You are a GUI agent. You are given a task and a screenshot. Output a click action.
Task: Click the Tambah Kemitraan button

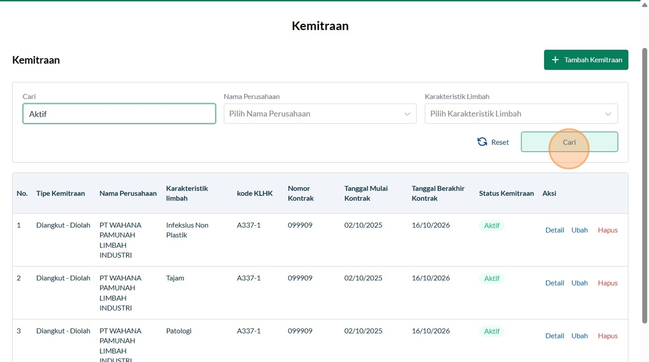[586, 60]
